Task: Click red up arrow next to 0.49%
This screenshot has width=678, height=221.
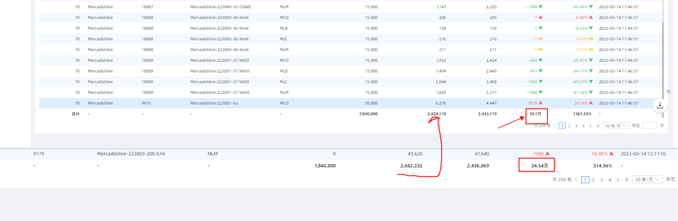Action: [x=591, y=18]
